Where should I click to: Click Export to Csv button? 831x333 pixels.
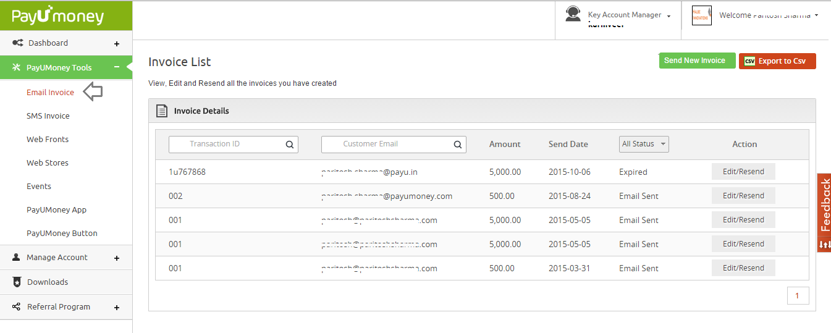(777, 61)
